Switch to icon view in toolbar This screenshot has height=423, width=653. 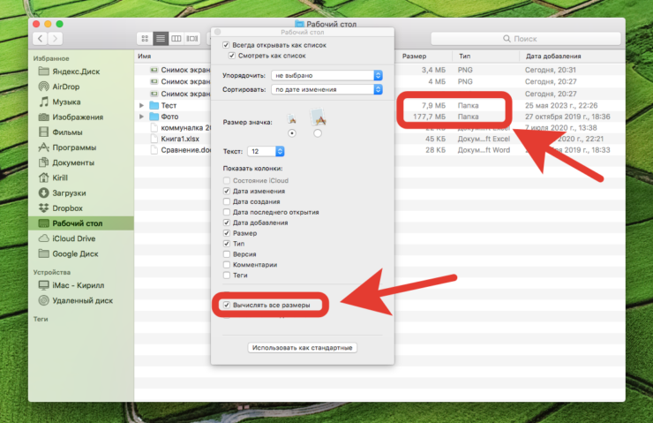point(145,39)
